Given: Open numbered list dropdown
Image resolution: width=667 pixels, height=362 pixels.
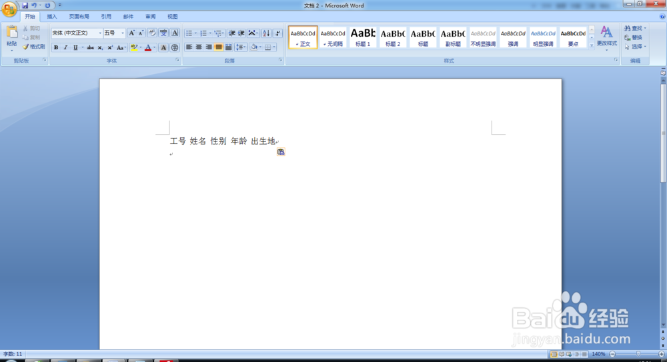Looking at the screenshot, I should tap(210, 33).
